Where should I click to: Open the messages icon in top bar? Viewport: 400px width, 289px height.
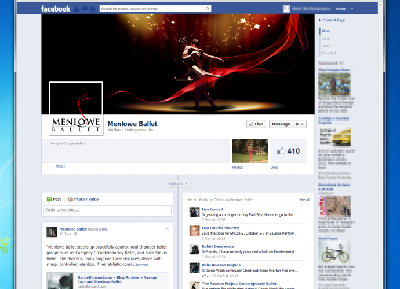tap(85, 9)
